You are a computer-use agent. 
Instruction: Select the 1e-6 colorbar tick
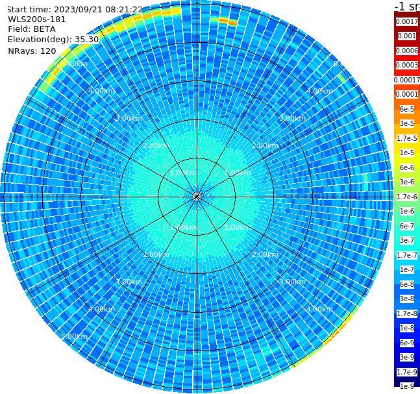(406, 211)
